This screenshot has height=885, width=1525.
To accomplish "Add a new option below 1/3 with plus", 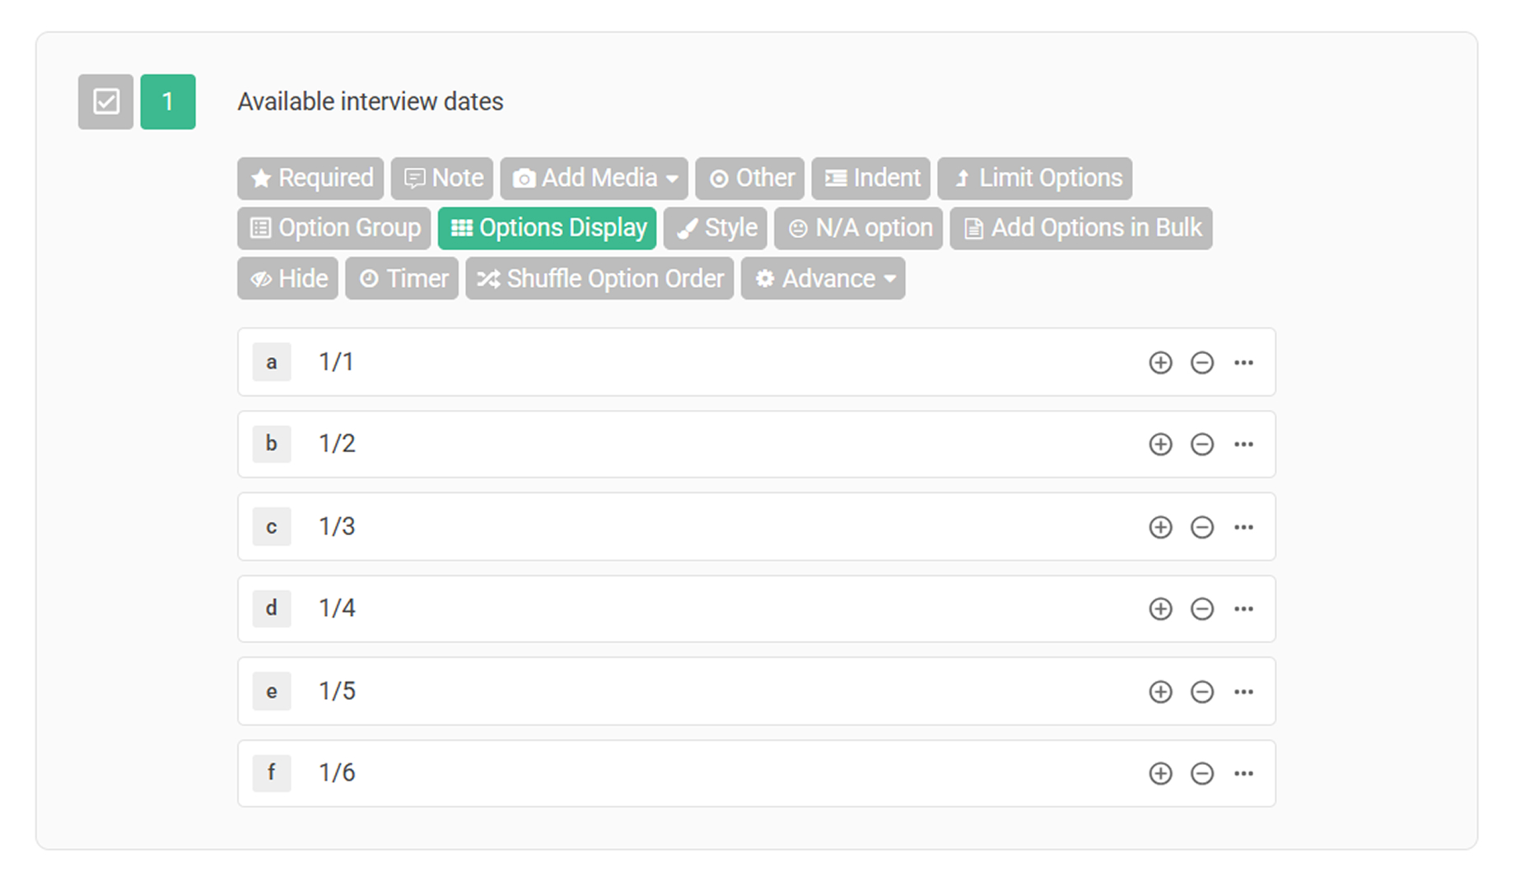I will pos(1159,527).
